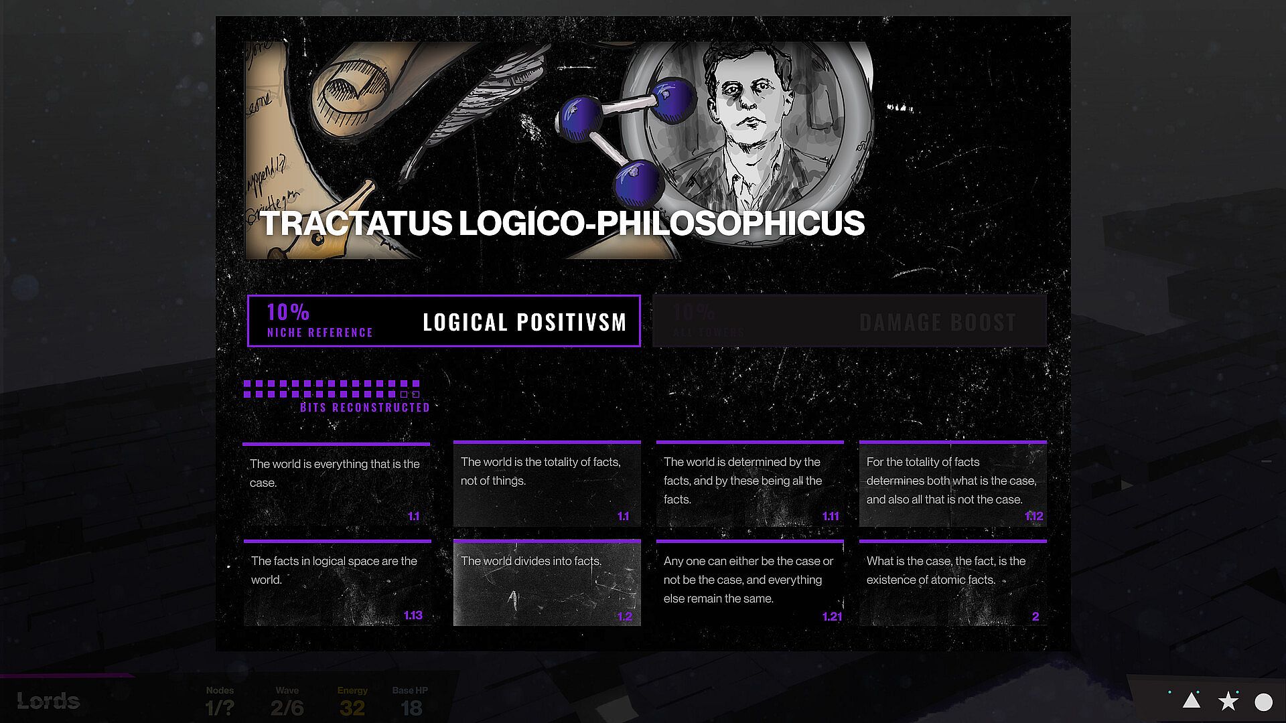Select card "The world is determined by the facts"
Screen dimensions: 1286x723
click(750, 483)
